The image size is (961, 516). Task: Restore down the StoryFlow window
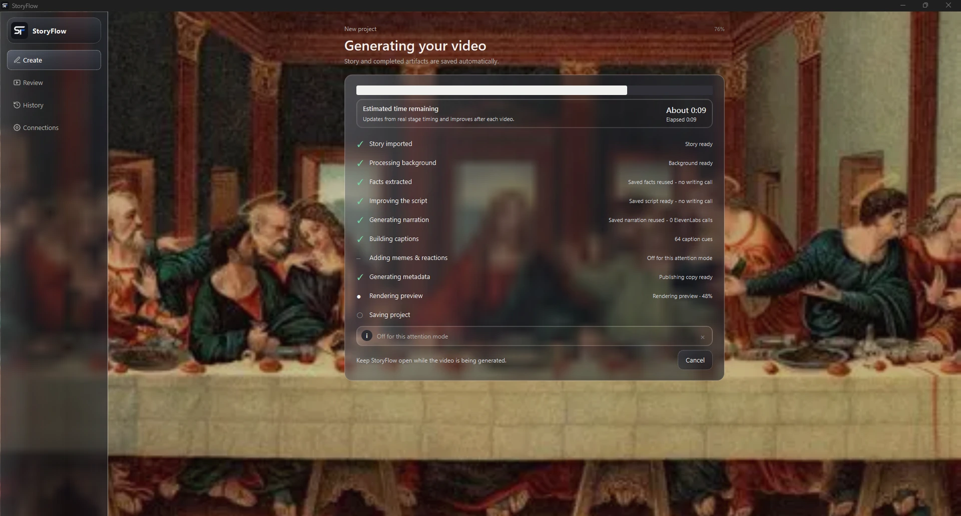click(x=925, y=5)
